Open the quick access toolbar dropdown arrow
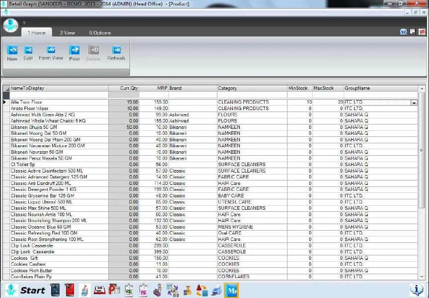 (24, 23)
